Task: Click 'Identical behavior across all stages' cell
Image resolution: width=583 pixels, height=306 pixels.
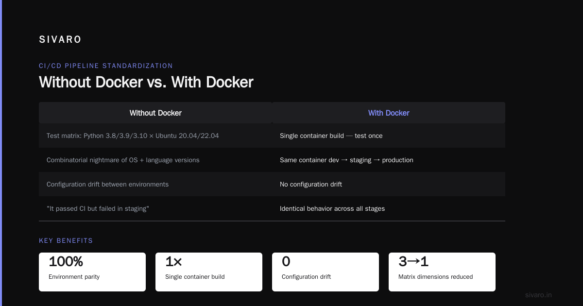Action: [x=389, y=208]
